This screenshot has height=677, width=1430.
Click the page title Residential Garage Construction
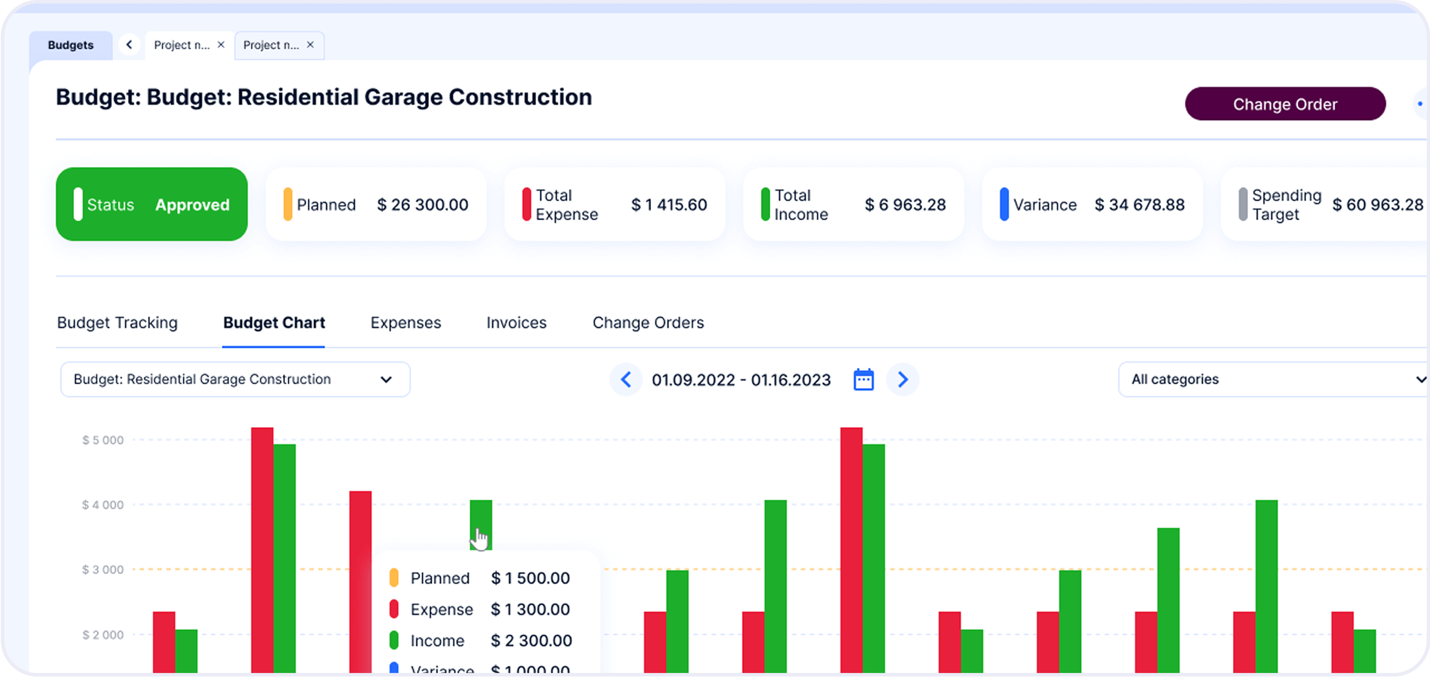pos(414,97)
